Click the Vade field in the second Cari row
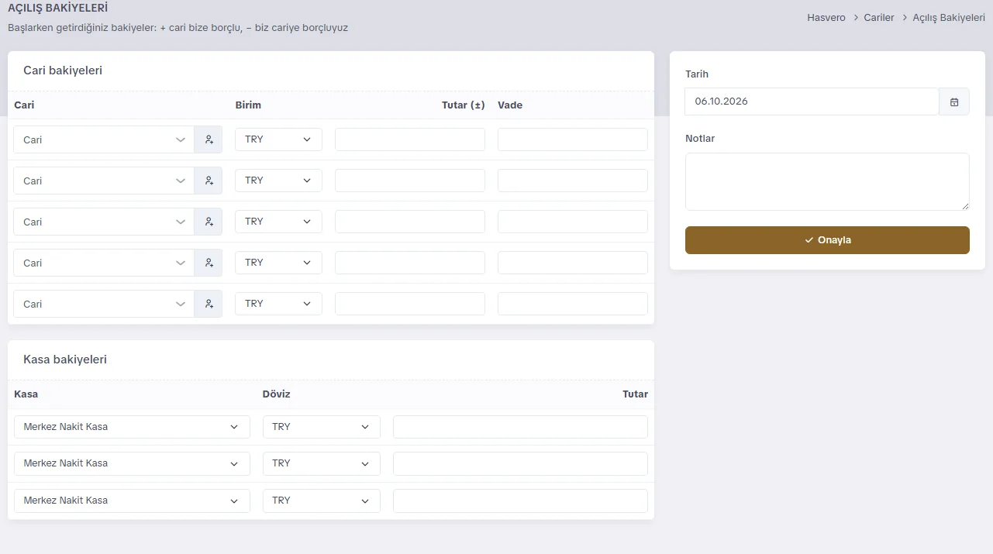This screenshot has width=993, height=554. pyautogui.click(x=573, y=181)
